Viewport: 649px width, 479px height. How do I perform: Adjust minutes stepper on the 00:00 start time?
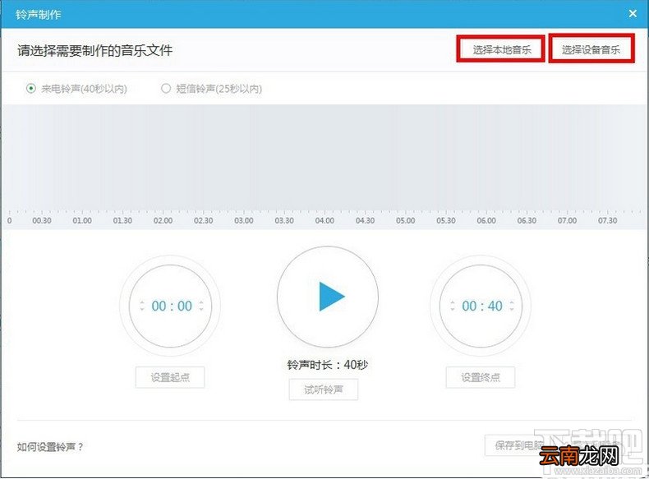[142, 306]
